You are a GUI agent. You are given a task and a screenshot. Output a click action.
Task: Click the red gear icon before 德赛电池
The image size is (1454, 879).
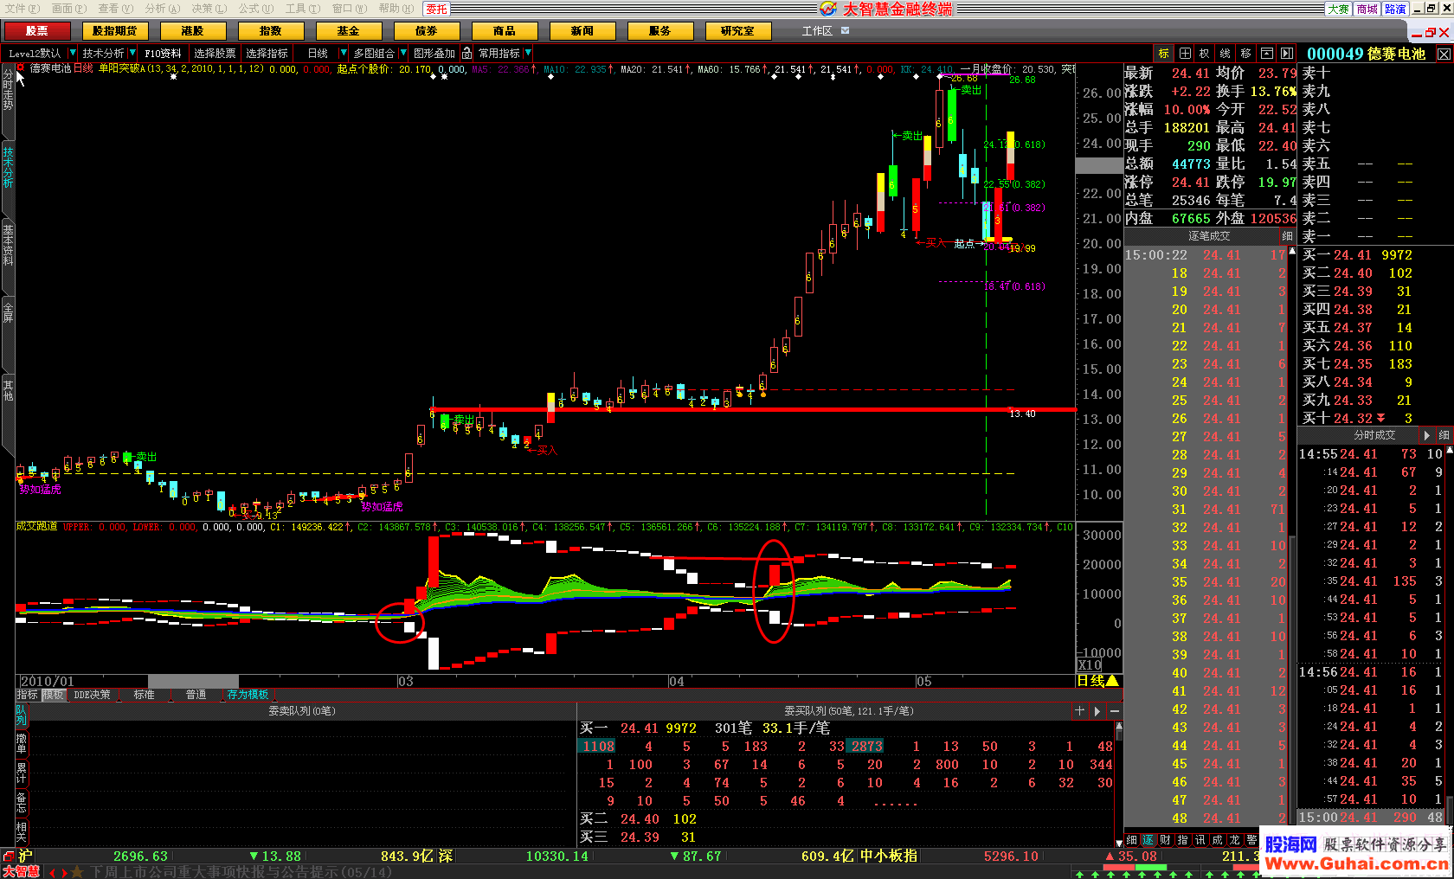[22, 67]
